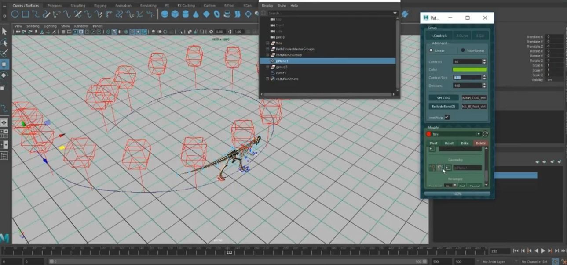
Task: Click the red Delete button
Action: (x=480, y=143)
